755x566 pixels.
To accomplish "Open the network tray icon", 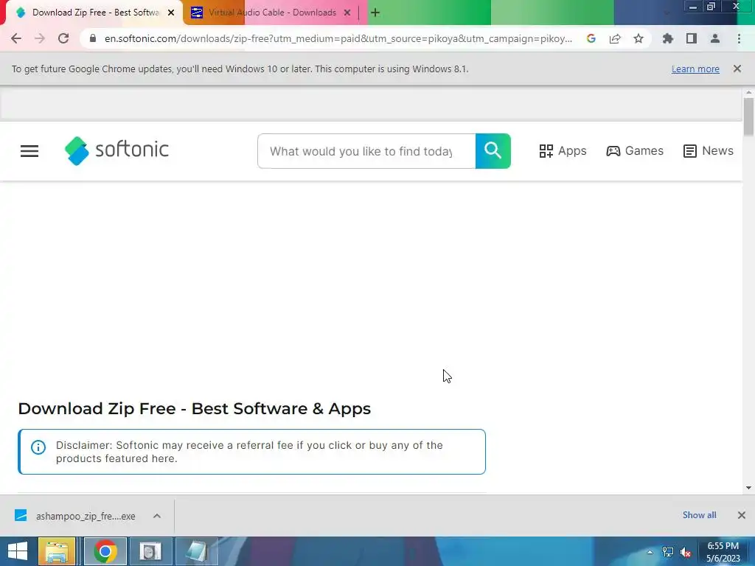I will [668, 552].
